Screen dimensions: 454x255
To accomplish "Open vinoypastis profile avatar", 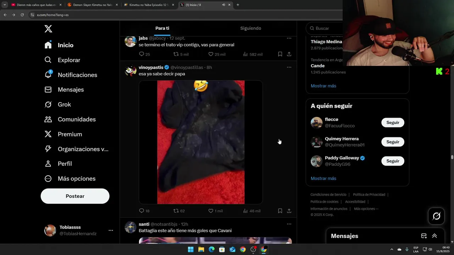I will point(131,70).
